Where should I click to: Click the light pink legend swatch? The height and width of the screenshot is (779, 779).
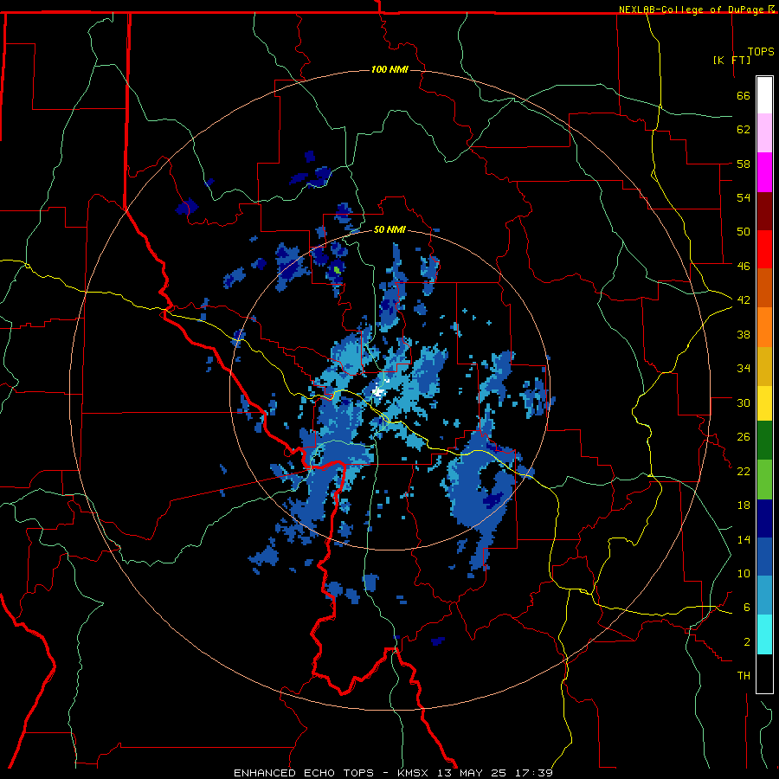pos(764,132)
